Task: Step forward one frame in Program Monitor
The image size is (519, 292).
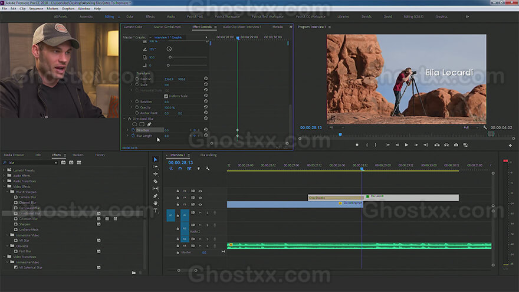Action: point(416,145)
